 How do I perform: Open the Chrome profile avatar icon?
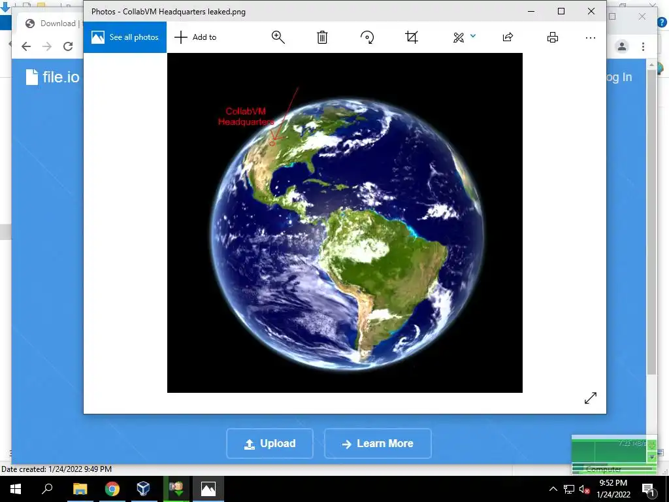tap(622, 46)
